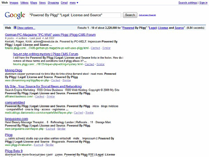Focus the Google search query field

coord(75,15)
